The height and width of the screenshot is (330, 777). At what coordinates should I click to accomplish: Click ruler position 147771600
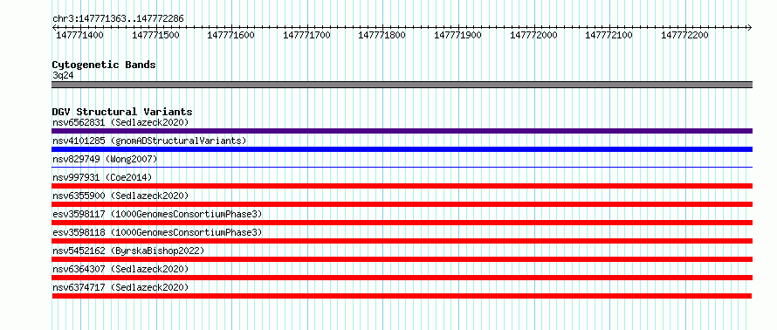231,35
